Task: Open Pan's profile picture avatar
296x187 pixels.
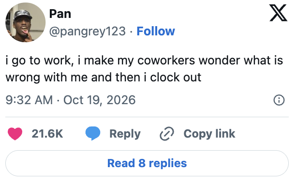Action: (25, 22)
